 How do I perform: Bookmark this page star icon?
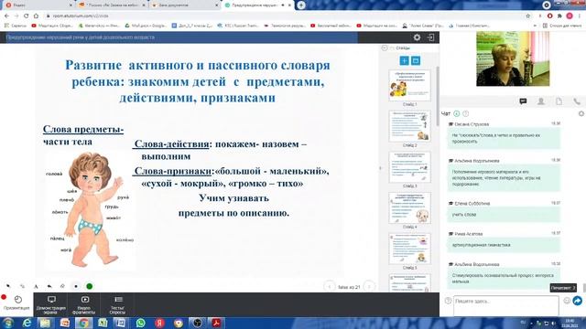coord(527,16)
